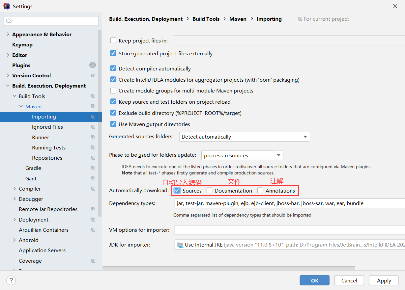Expand the Editor settings section
Viewport: 405px width, 290px height.
[x=8, y=55]
